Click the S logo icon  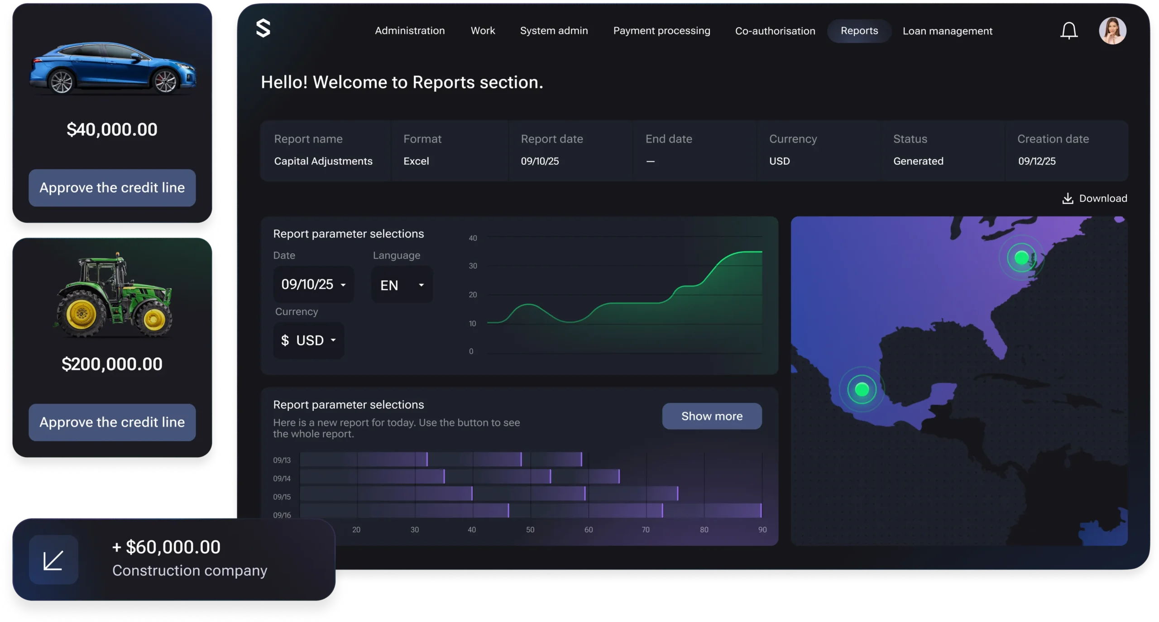coord(263,29)
